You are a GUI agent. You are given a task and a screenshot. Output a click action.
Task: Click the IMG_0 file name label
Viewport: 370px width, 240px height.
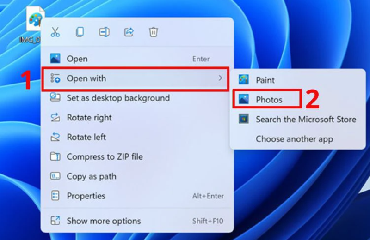pyautogui.click(x=30, y=40)
